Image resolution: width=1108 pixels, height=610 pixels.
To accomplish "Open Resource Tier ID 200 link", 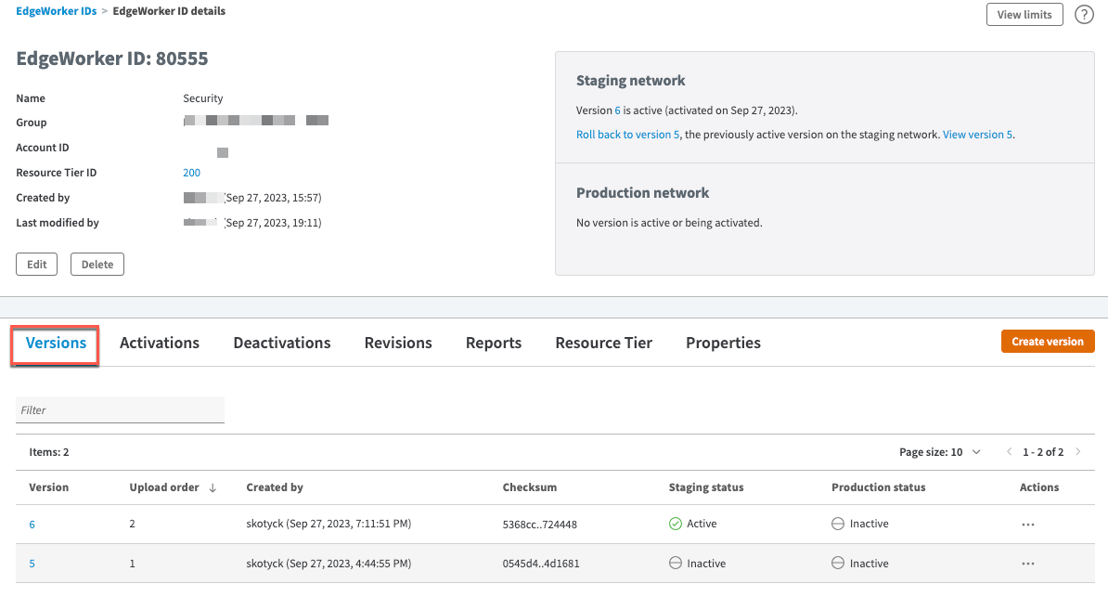I will click(x=191, y=173).
